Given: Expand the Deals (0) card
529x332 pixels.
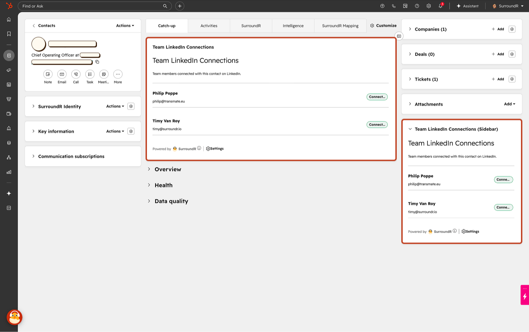Looking at the screenshot, I should click(410, 54).
